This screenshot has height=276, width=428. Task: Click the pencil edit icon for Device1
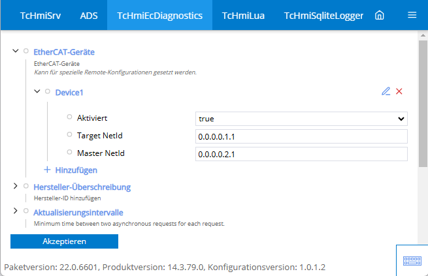[x=386, y=91]
